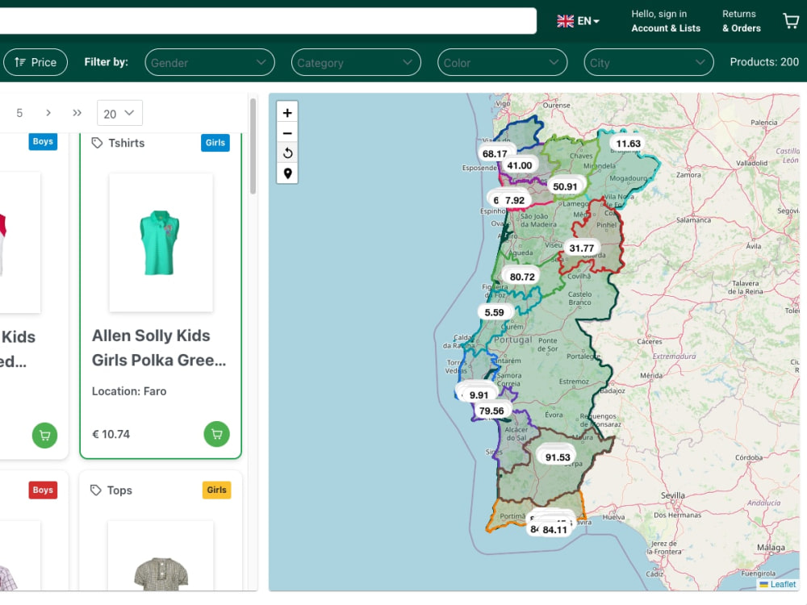Screen dimensions: 807x605
Task: Click the blue Boys badge
Action: [x=43, y=141]
